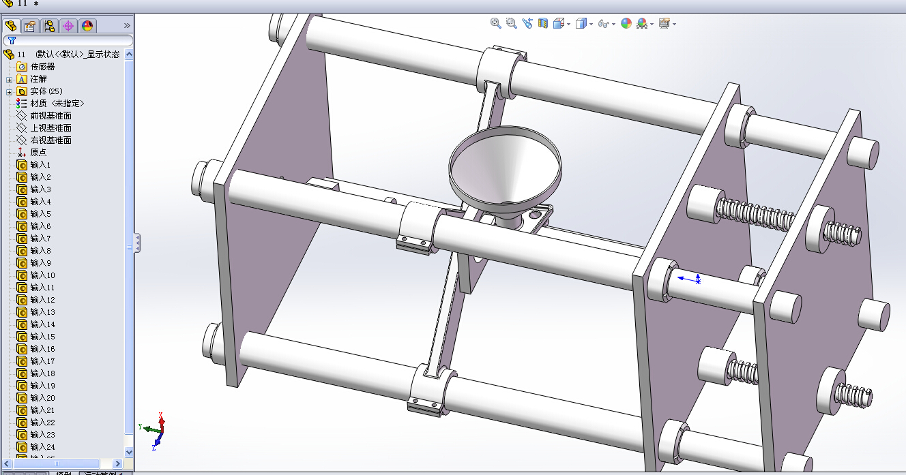Screen dimensions: 906x475
Task: Collapse the left panel with splitter handle
Action: pyautogui.click(x=137, y=243)
